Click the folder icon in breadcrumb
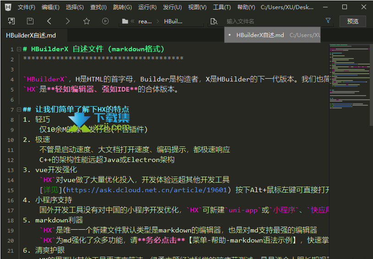Image resolution: width=373 pixels, height=259 pixels. [x=125, y=22]
